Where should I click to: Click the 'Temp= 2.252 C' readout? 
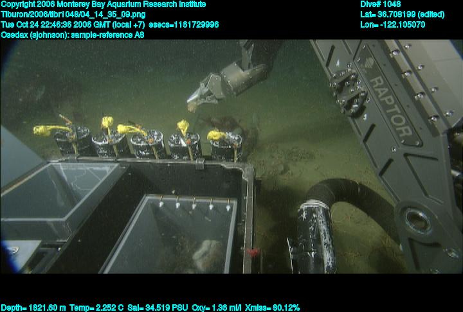[96, 308]
